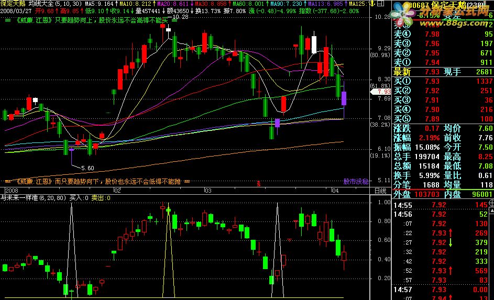Click the 2008/03/27 date readout
This screenshot has width=494, height=300.
16,11
